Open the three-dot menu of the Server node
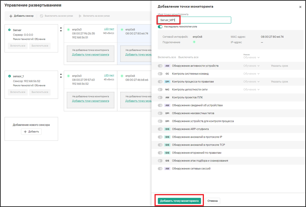306x207 pixels. 61,29
